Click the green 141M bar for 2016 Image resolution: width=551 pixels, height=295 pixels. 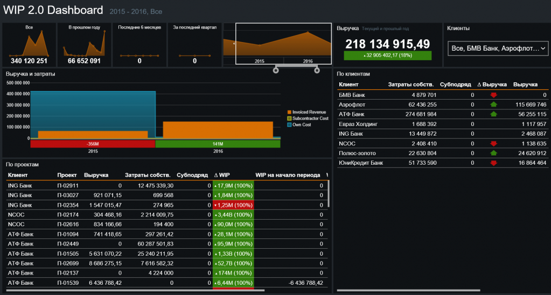(218, 144)
